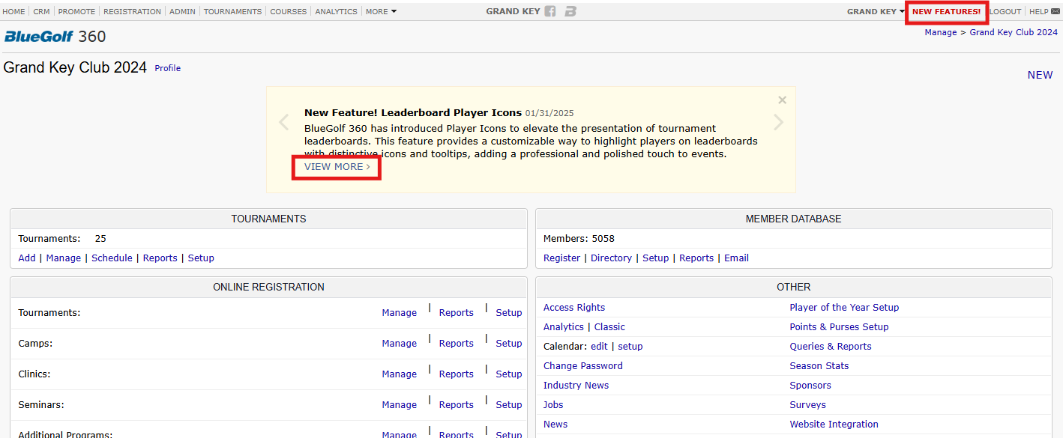Viewport: 1063px width, 438px height.
Task: Click the BlueGolf B icon in header
Action: click(x=570, y=11)
